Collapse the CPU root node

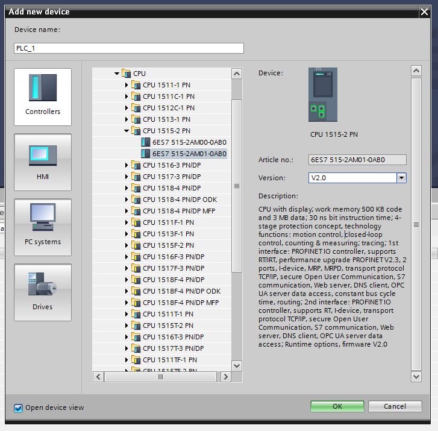point(117,74)
